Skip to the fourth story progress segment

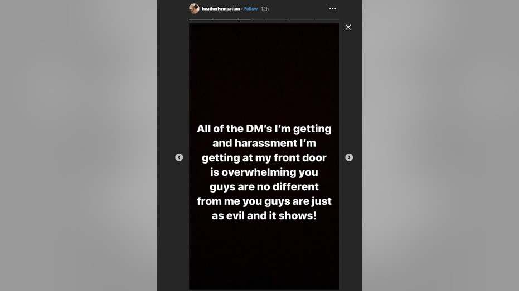coord(277,19)
